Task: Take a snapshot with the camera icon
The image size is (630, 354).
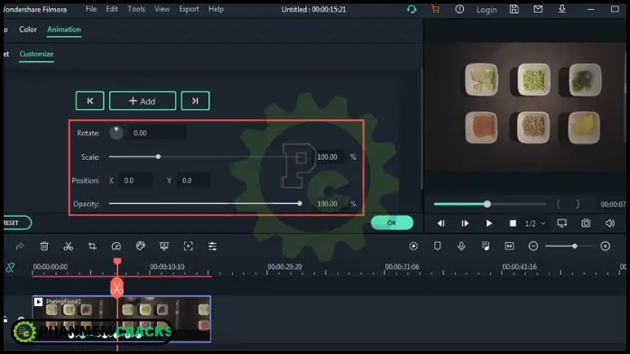Action: 586,223
